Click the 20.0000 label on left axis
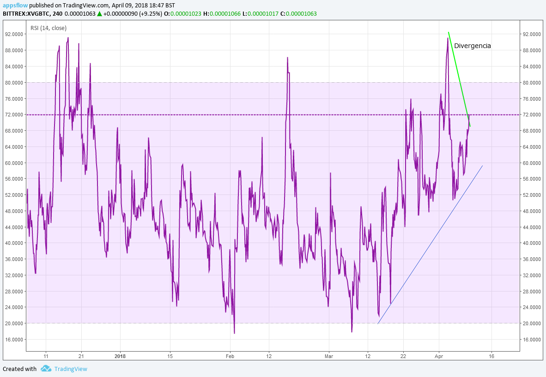The height and width of the screenshot is (377, 546). click(x=14, y=323)
